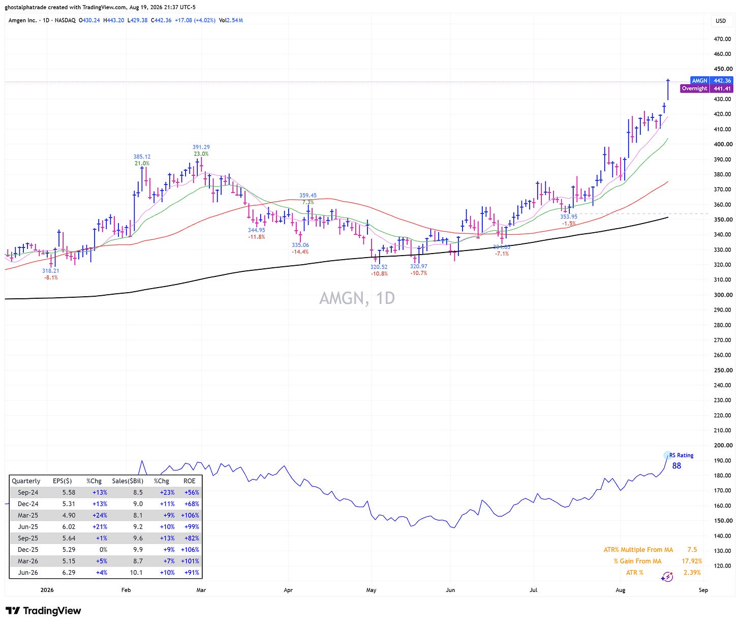
Task: Click the 'RS Rating' indicator label
Action: coord(681,455)
